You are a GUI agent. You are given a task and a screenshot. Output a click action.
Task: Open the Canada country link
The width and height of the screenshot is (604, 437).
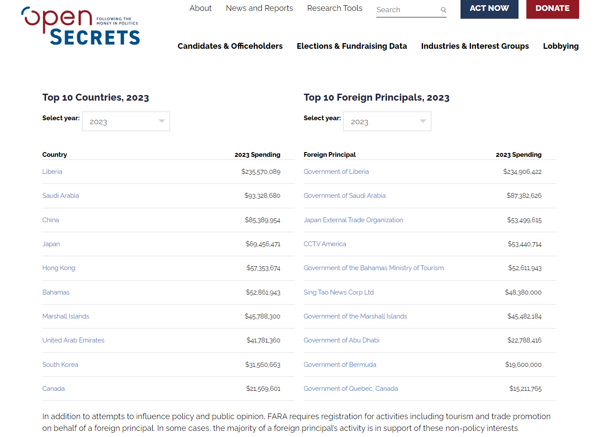pos(54,389)
